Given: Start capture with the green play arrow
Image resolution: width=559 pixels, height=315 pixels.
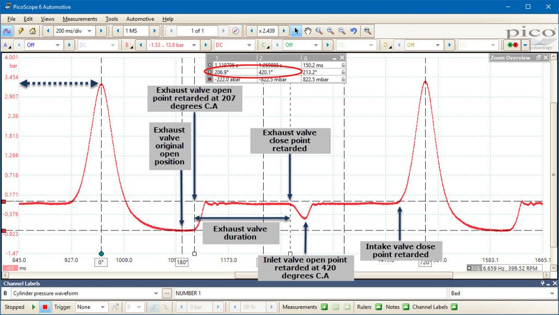Looking at the screenshot, I should tap(33, 307).
